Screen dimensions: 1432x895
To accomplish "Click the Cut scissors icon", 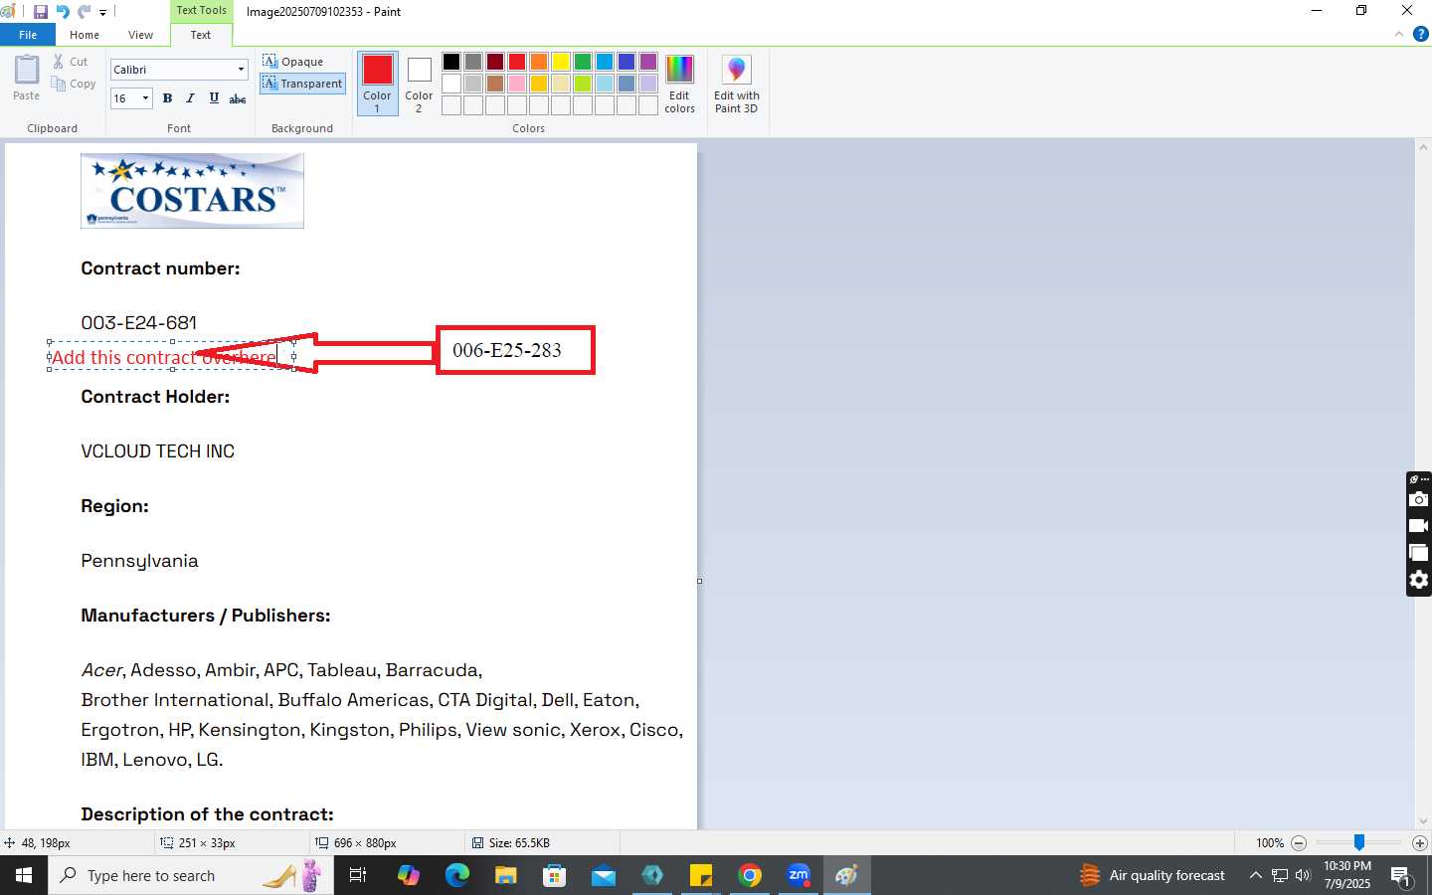I will pos(59,62).
